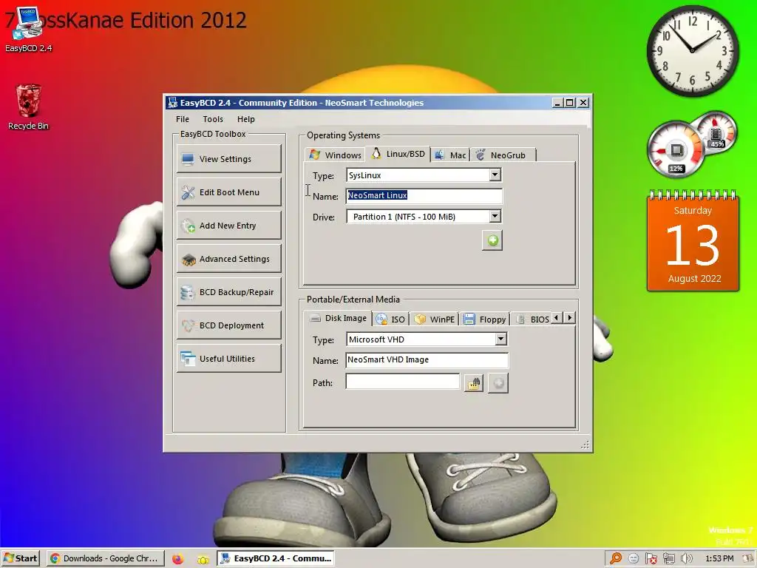Switch to the Windows operating system tab
This screenshot has height=568, width=757.
pyautogui.click(x=335, y=155)
